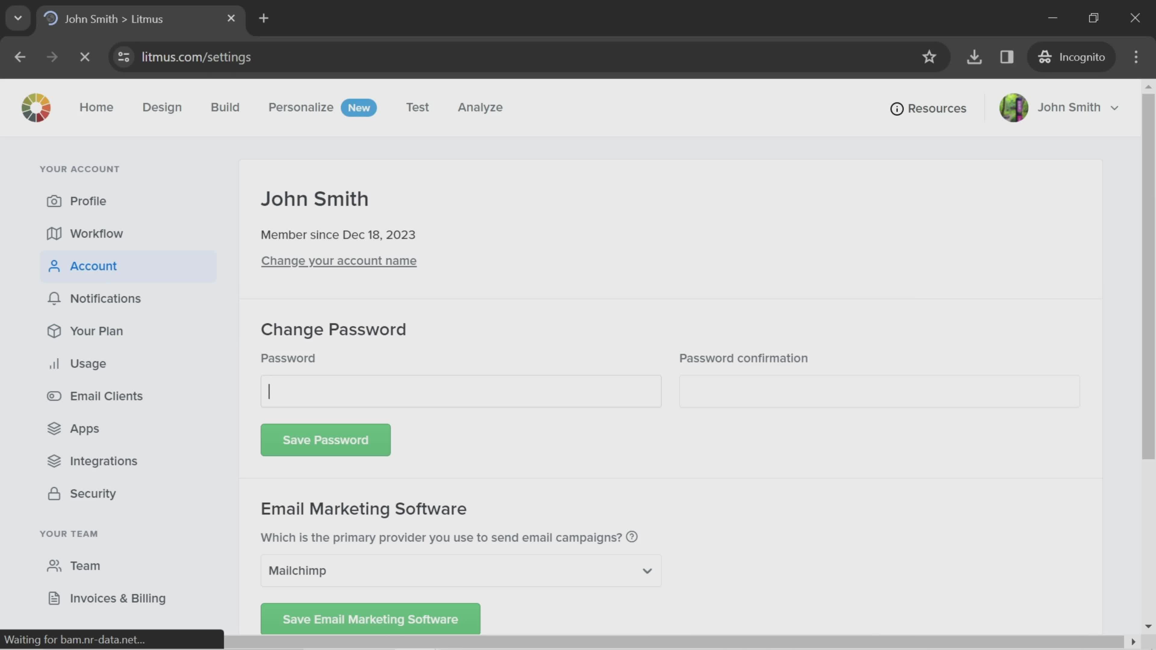Follow the Change your account name link

[x=338, y=261]
